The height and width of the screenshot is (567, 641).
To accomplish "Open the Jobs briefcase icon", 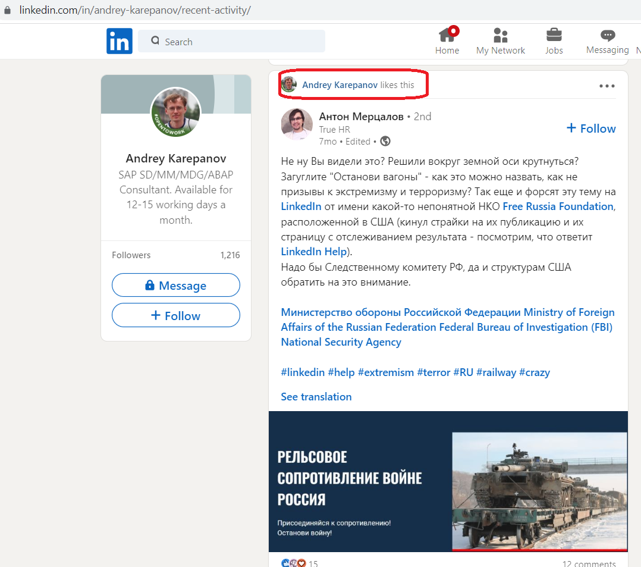I will [x=554, y=40].
